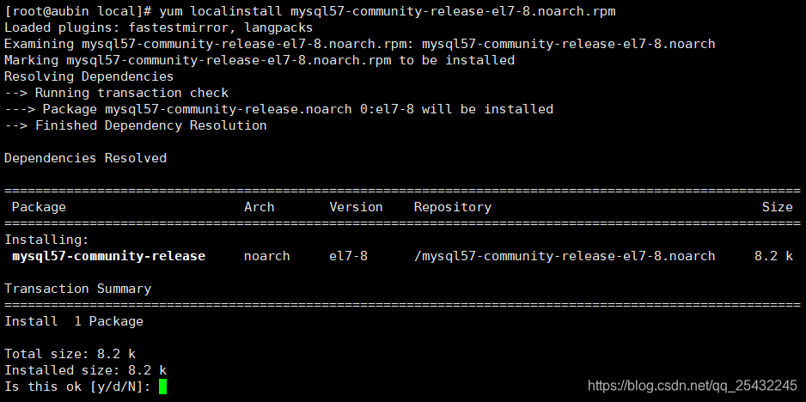This screenshot has width=806, height=402.
Task: Click the 'Transaction Summary' line
Action: click(77, 289)
